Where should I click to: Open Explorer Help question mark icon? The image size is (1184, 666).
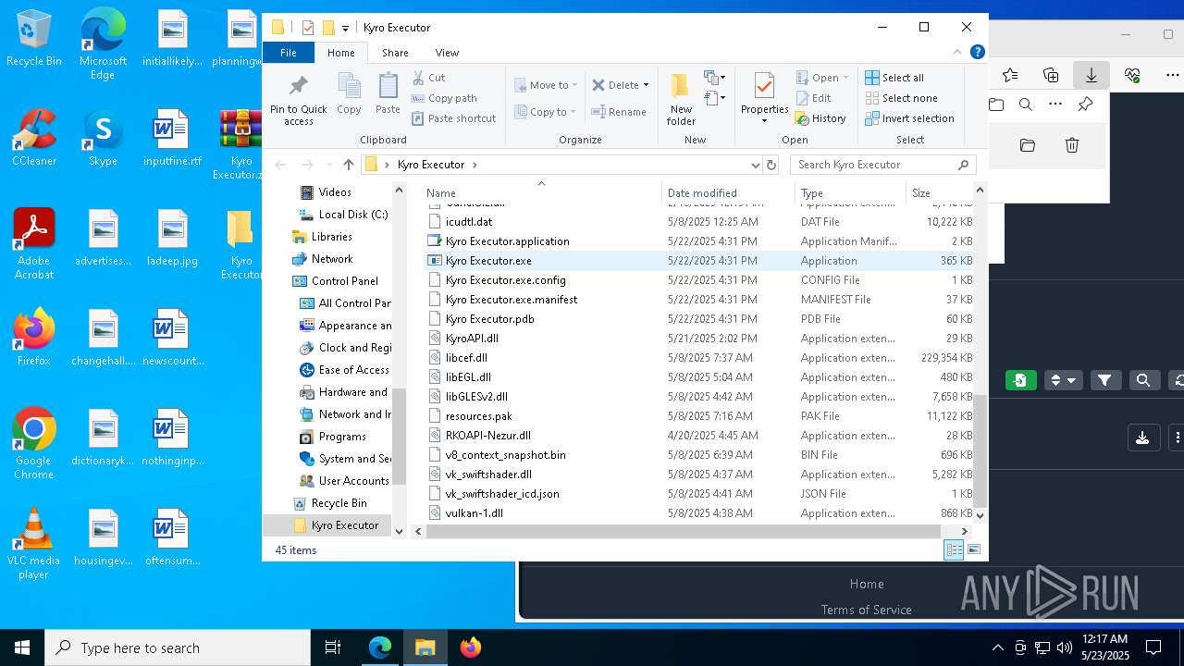[977, 53]
